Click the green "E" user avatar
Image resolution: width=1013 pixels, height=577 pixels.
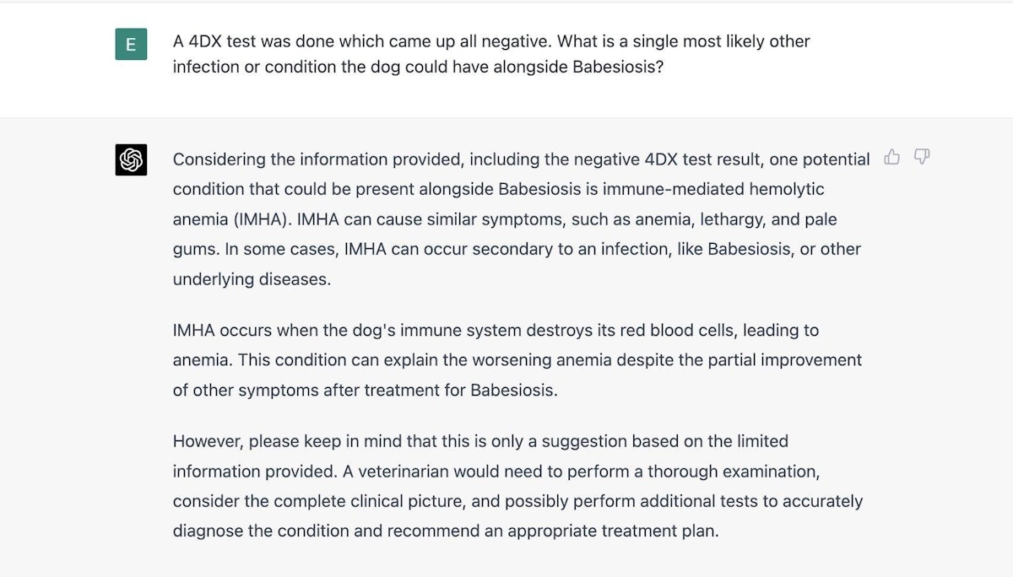[131, 44]
